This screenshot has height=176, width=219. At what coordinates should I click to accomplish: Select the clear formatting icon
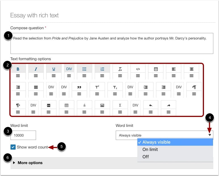click(x=120, y=69)
